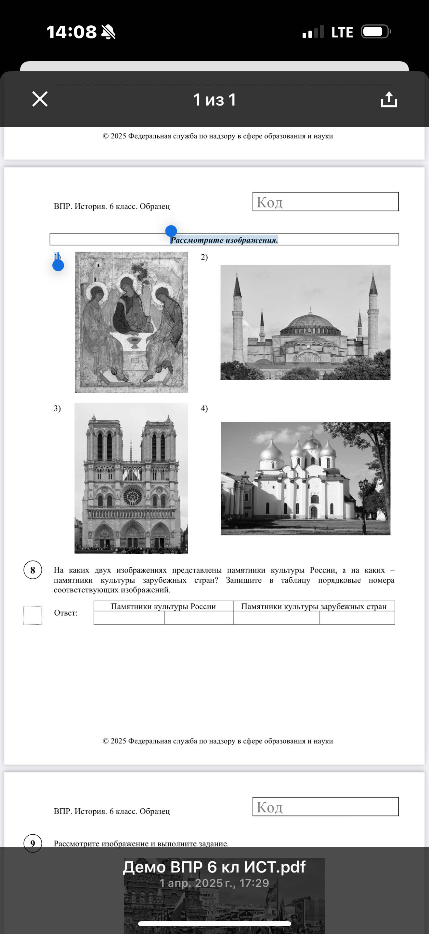Tap the "1 из 1" page counter title
Viewport: 429px width, 934px height.
[214, 100]
